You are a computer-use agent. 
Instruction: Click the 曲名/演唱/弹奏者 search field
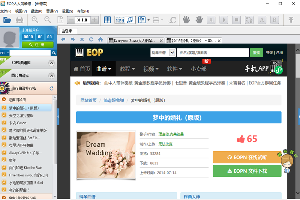[213, 53]
